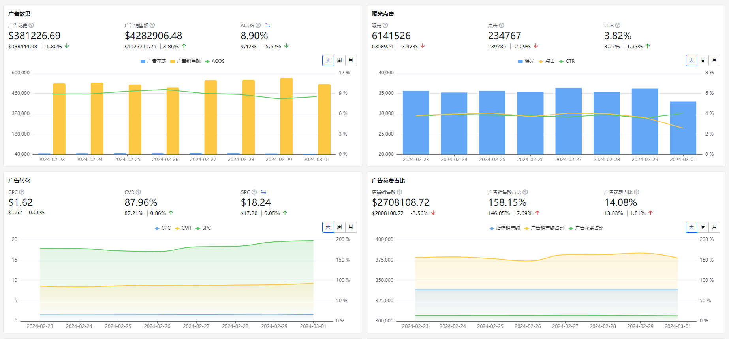Viewport: 729px width, 339px height.
Task: Open help icon next to 广告销售额 metric
Action: (152, 25)
